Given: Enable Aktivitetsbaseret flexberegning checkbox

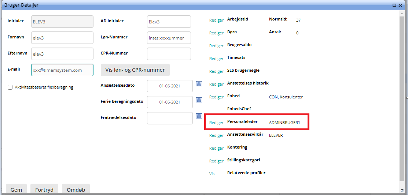Looking at the screenshot, I should click(10, 87).
